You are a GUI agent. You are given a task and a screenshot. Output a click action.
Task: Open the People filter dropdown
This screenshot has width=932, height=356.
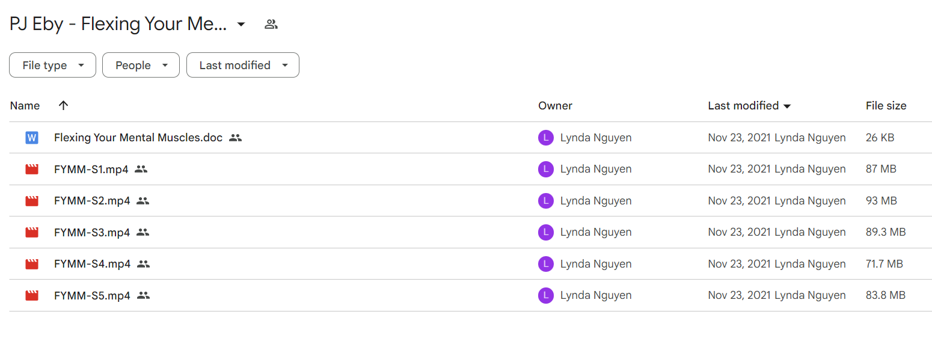(x=141, y=65)
